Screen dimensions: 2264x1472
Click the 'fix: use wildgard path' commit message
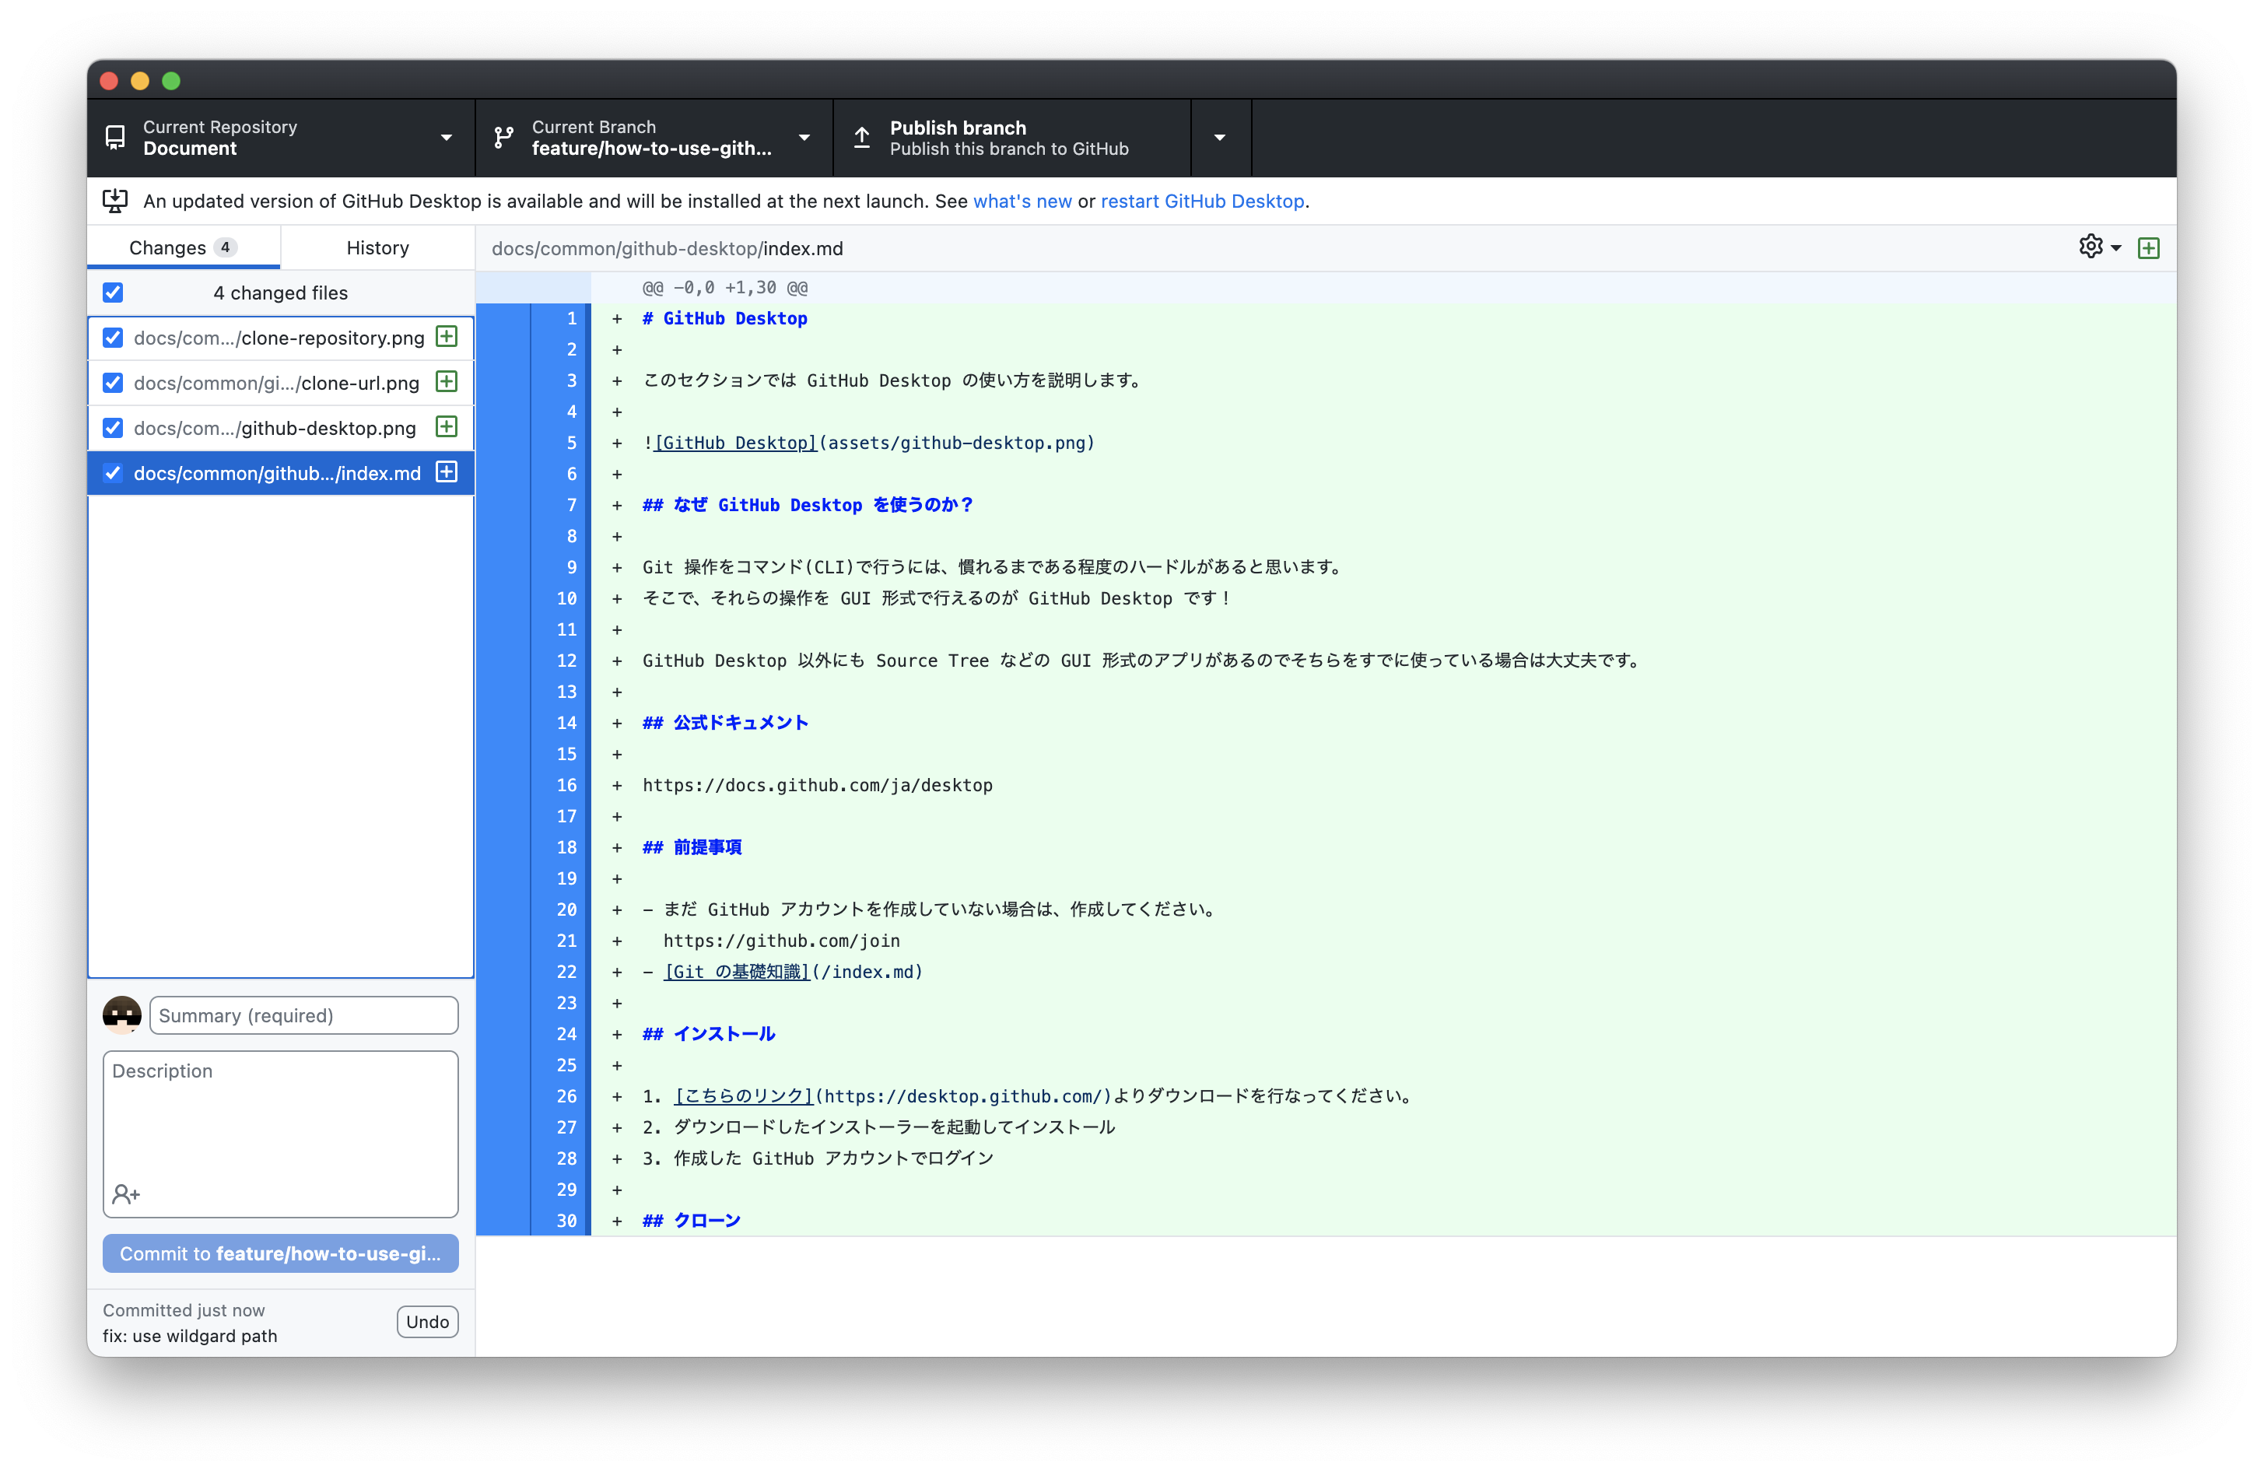(x=191, y=1335)
